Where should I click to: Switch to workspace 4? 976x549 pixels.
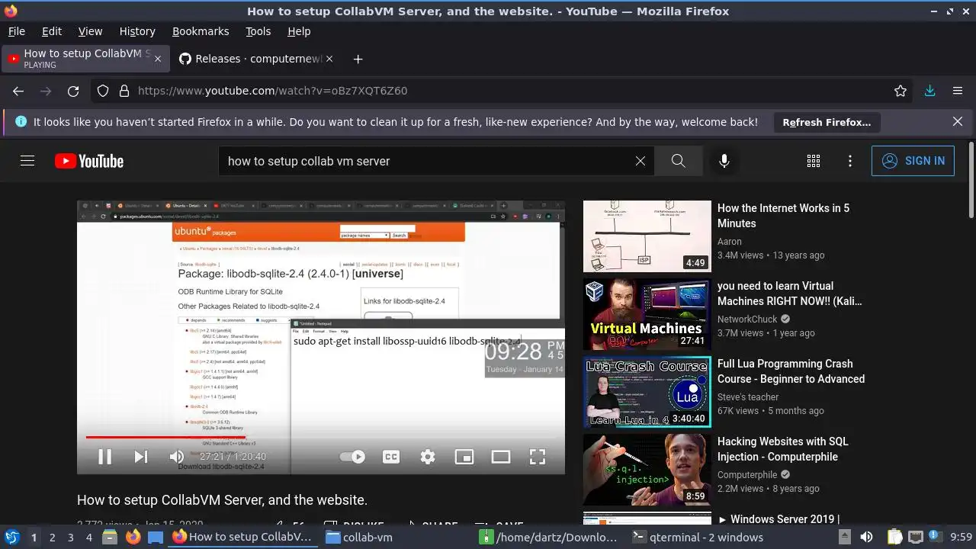point(88,538)
